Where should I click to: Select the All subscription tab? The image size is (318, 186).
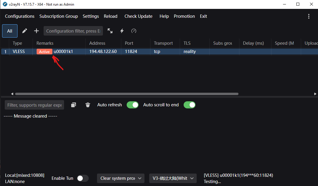point(10,31)
